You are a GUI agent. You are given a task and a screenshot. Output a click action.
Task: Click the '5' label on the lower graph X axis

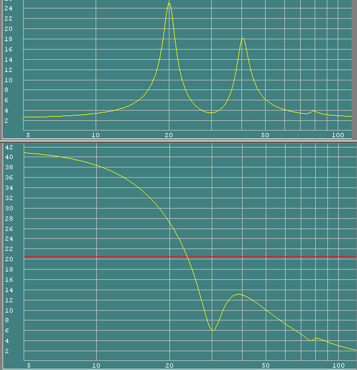pyautogui.click(x=29, y=366)
